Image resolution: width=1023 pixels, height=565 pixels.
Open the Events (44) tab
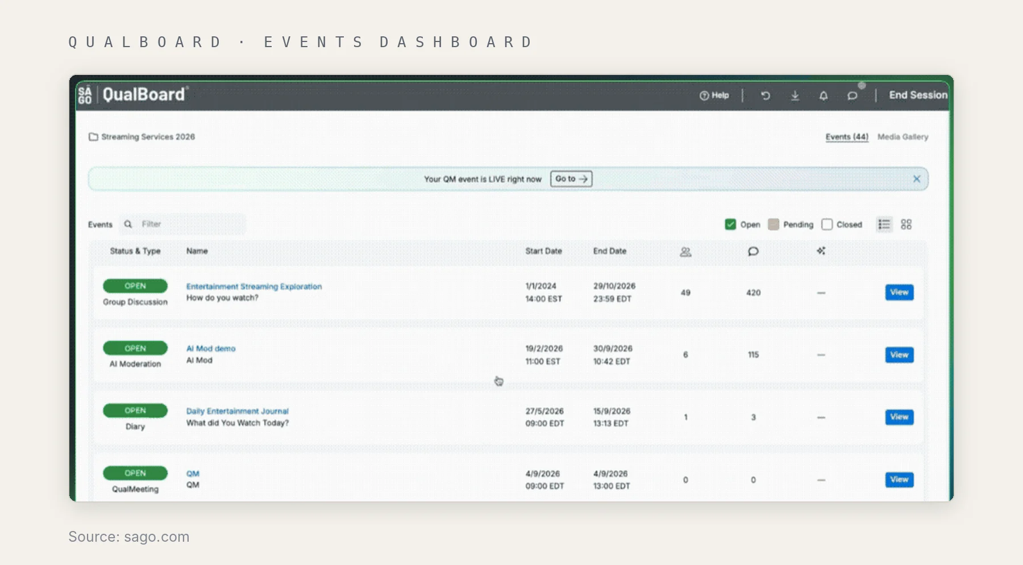click(847, 137)
